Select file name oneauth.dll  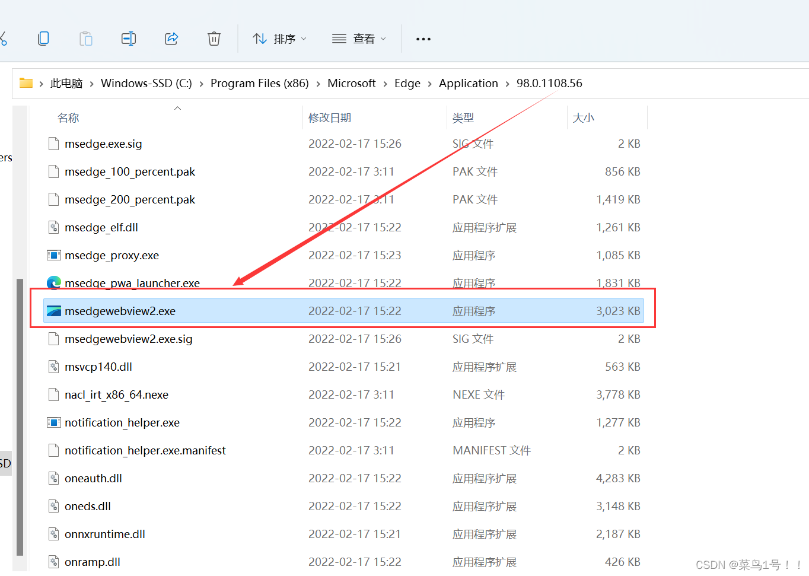93,478
